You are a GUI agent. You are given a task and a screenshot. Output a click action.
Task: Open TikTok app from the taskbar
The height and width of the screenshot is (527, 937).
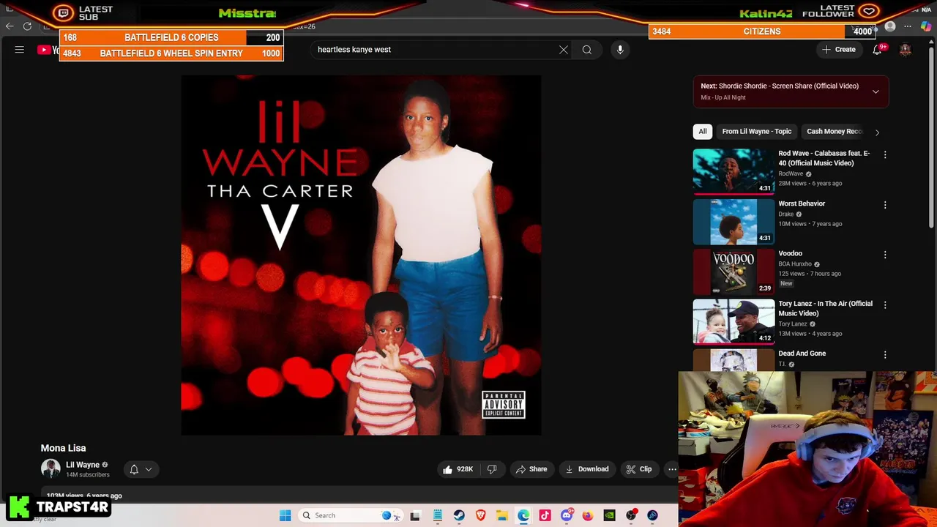point(545,515)
